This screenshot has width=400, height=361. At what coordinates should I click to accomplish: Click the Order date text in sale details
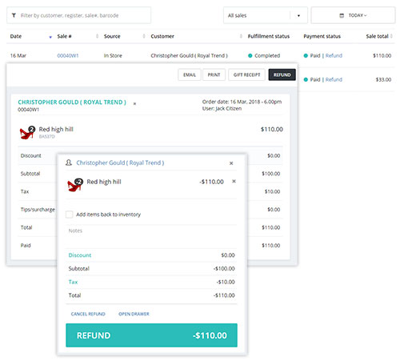pyautogui.click(x=242, y=102)
